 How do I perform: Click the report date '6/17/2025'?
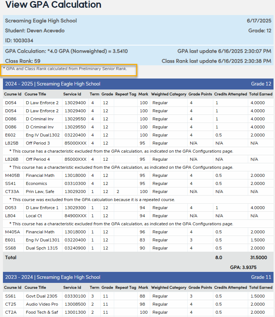point(259,21)
